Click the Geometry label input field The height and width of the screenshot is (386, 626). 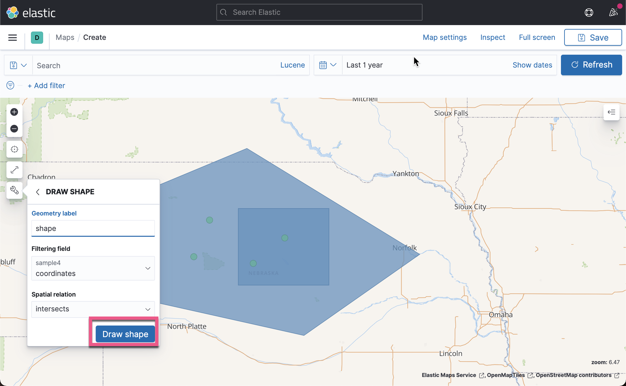pos(93,228)
